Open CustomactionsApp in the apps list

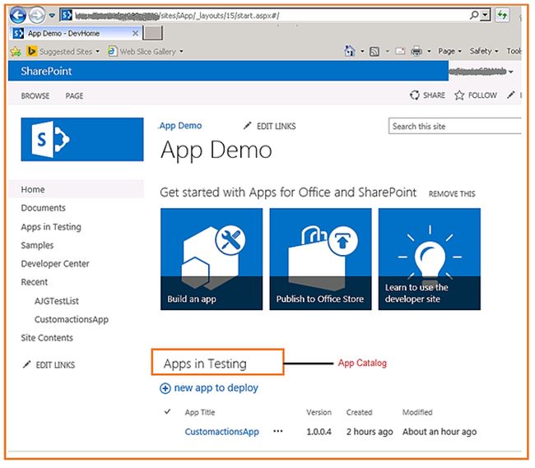coord(221,432)
